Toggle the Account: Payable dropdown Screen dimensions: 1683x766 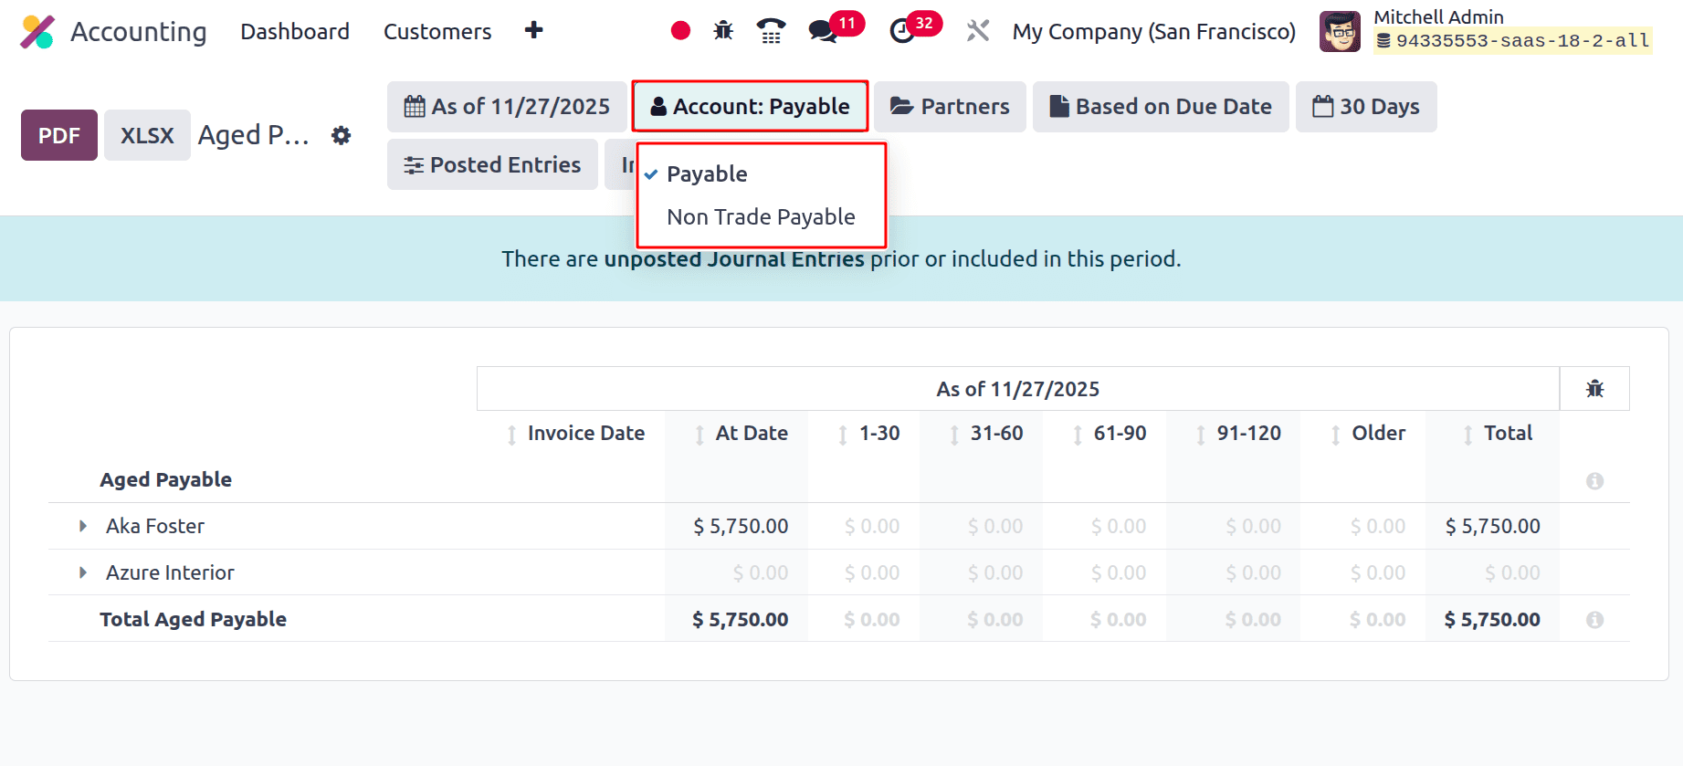tap(750, 107)
